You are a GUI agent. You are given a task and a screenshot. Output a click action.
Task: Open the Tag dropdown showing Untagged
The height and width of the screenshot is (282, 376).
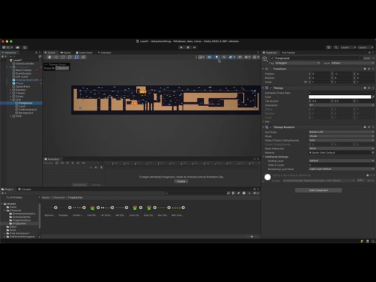[x=297, y=63]
